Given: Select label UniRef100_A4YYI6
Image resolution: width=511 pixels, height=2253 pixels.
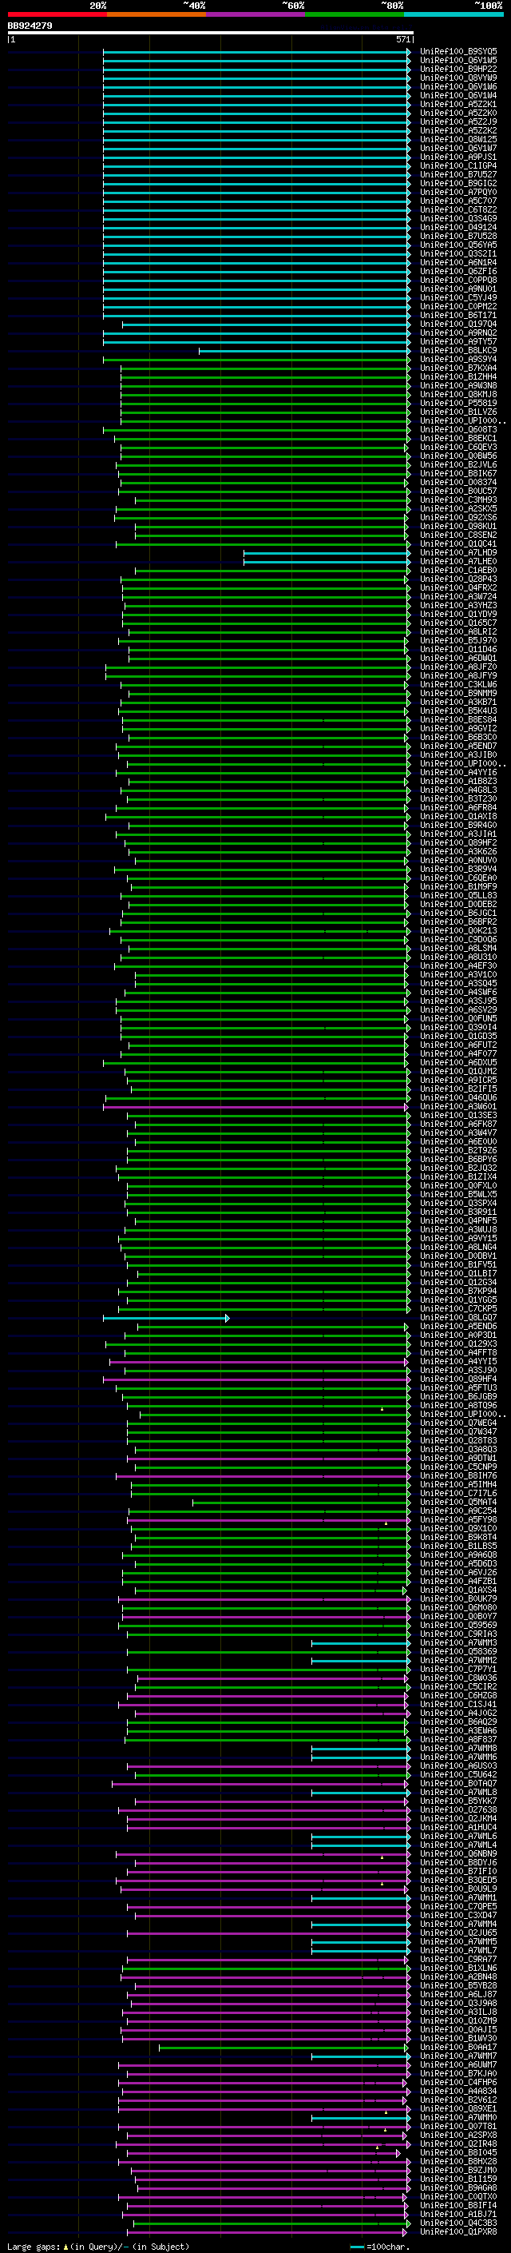Looking at the screenshot, I should 458,772.
